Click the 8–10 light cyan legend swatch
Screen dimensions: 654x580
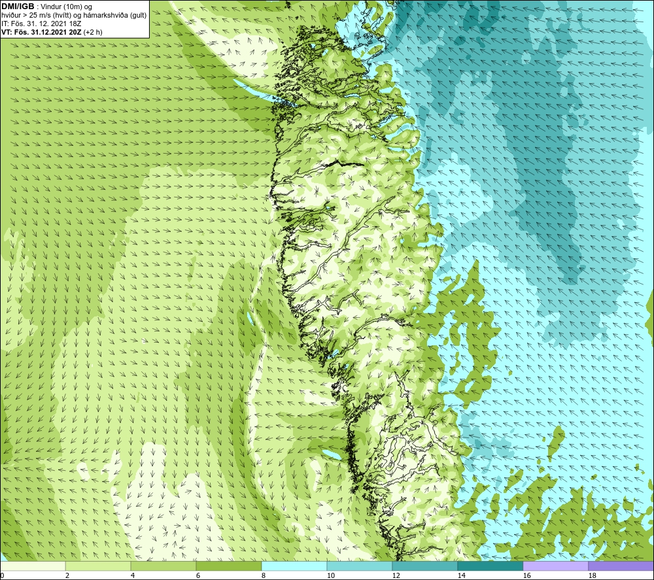pyautogui.click(x=294, y=566)
